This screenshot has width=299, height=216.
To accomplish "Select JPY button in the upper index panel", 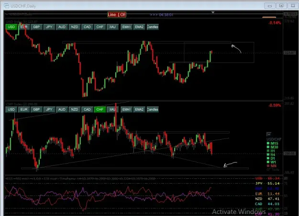I will (x=49, y=27).
